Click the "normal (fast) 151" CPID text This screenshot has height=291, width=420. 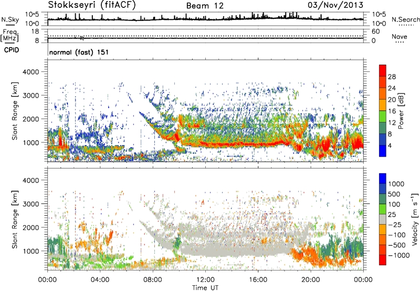79,52
